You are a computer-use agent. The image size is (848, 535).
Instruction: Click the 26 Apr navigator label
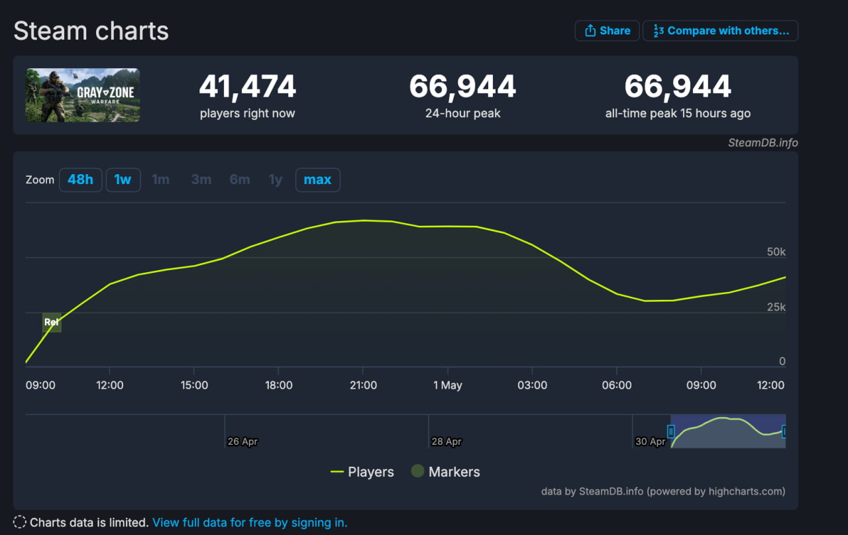coord(242,442)
